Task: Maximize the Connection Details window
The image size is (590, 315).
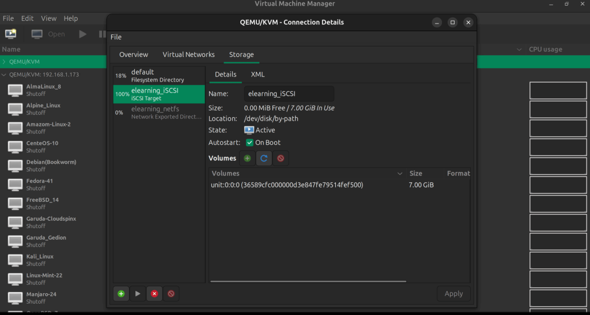Action: [453, 22]
